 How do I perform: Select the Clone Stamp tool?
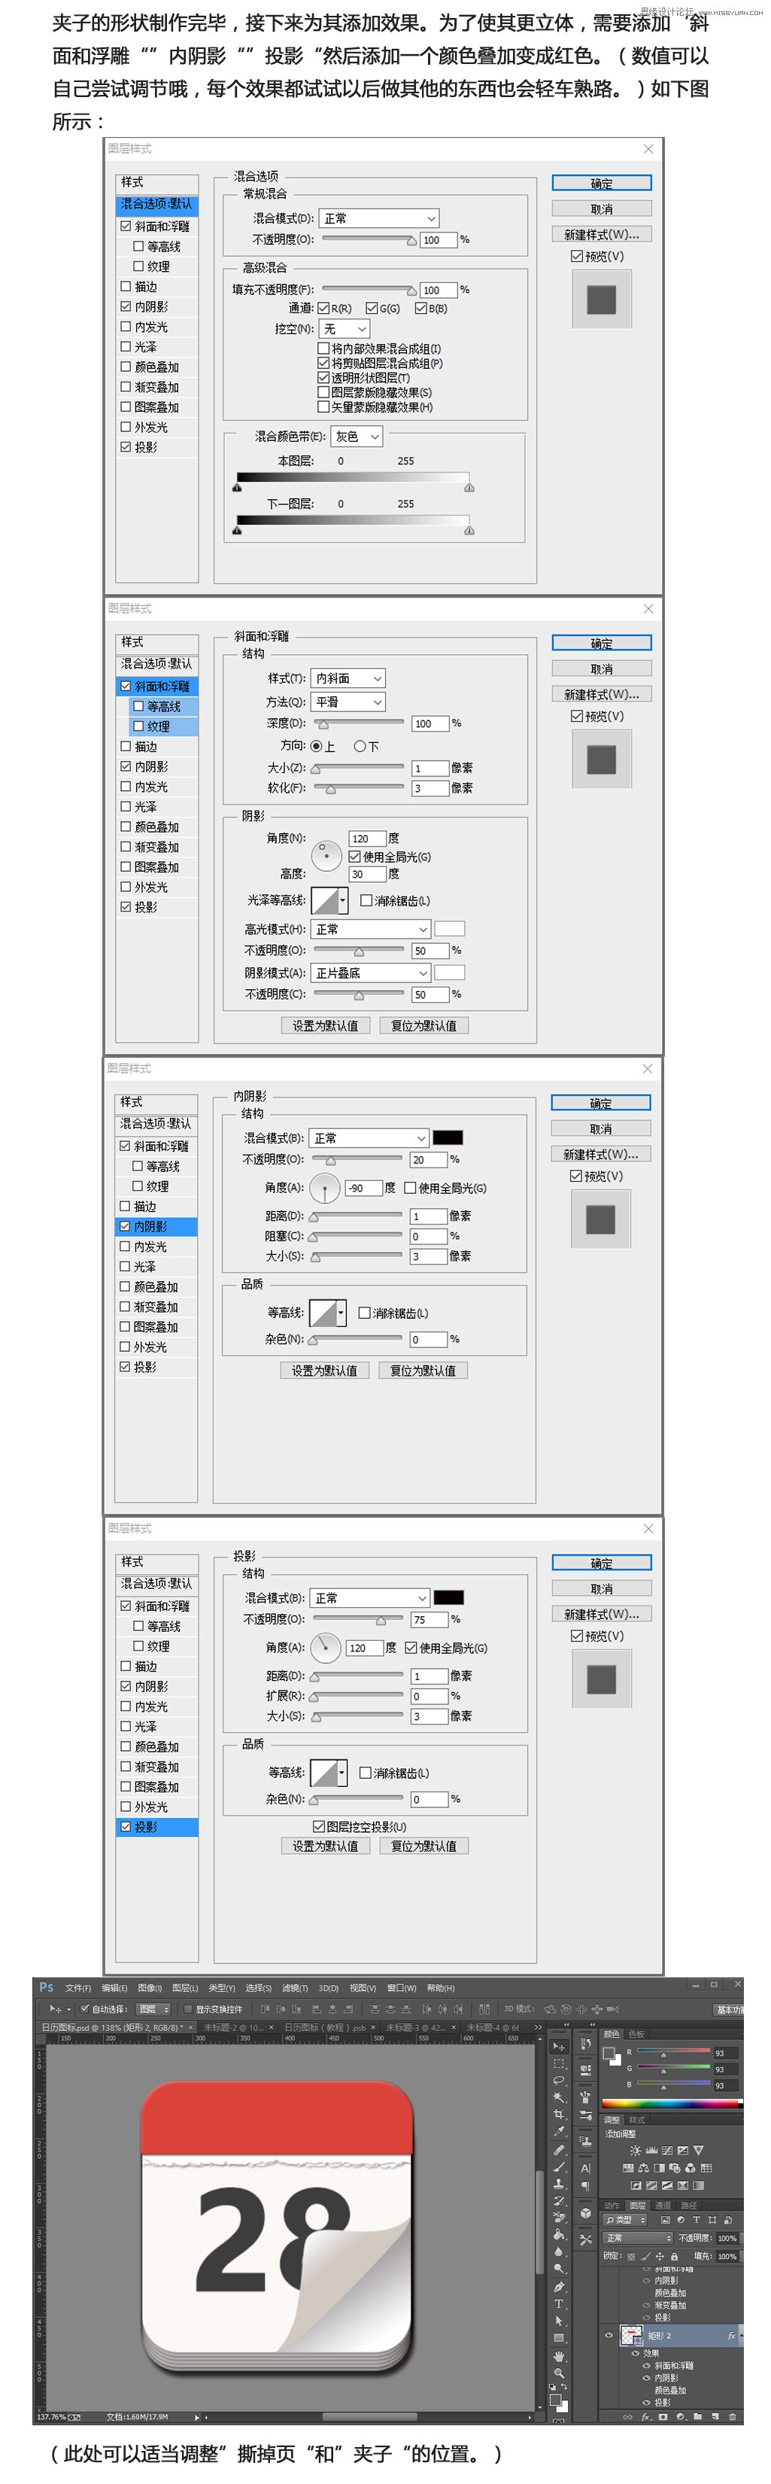click(x=559, y=2184)
